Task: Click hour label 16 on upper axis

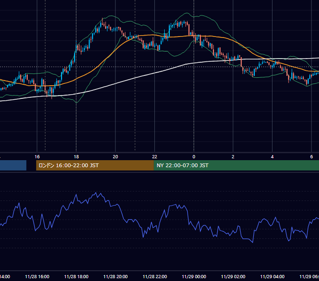Action: coord(37,157)
